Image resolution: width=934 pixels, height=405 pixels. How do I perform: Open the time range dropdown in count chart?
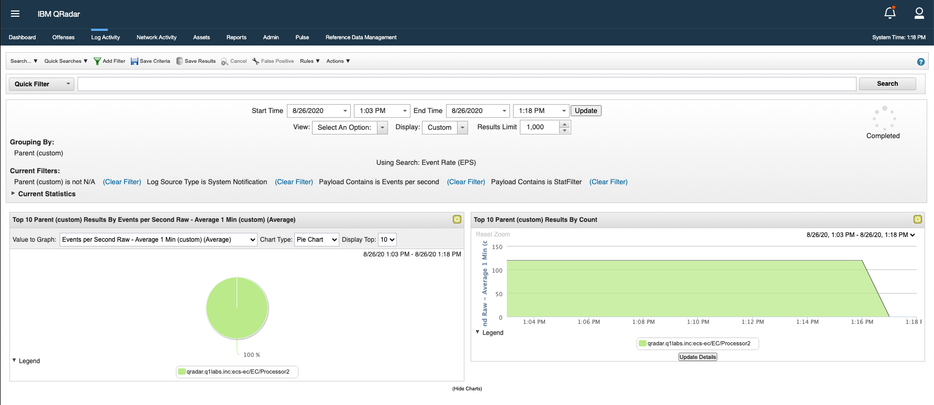point(861,235)
